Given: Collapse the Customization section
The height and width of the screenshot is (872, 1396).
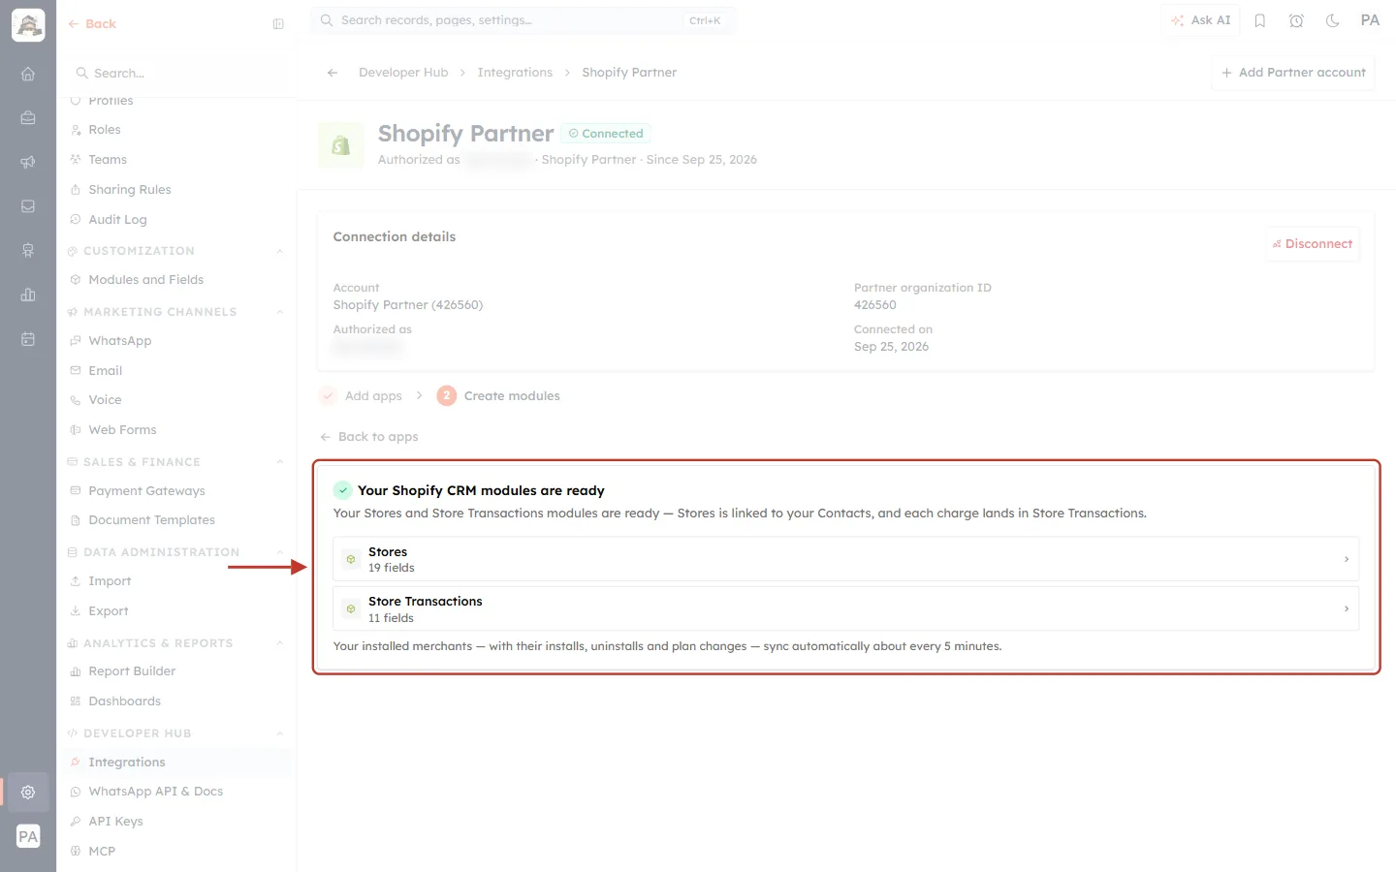Looking at the screenshot, I should (280, 251).
